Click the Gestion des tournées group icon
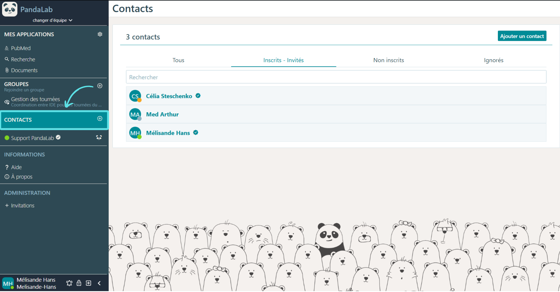560x292 pixels. click(x=7, y=102)
